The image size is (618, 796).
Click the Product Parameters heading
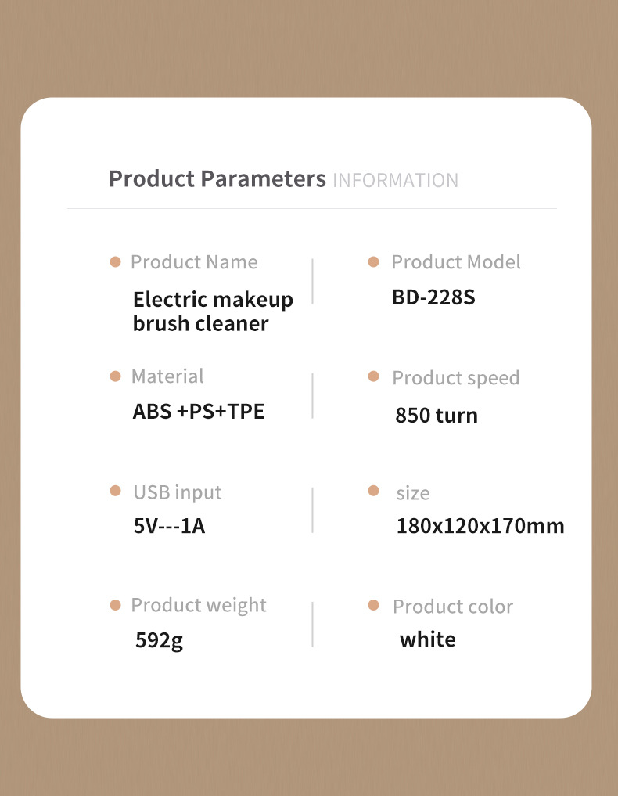[217, 179]
